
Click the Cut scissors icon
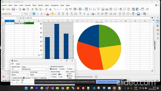[x=32, y=9]
